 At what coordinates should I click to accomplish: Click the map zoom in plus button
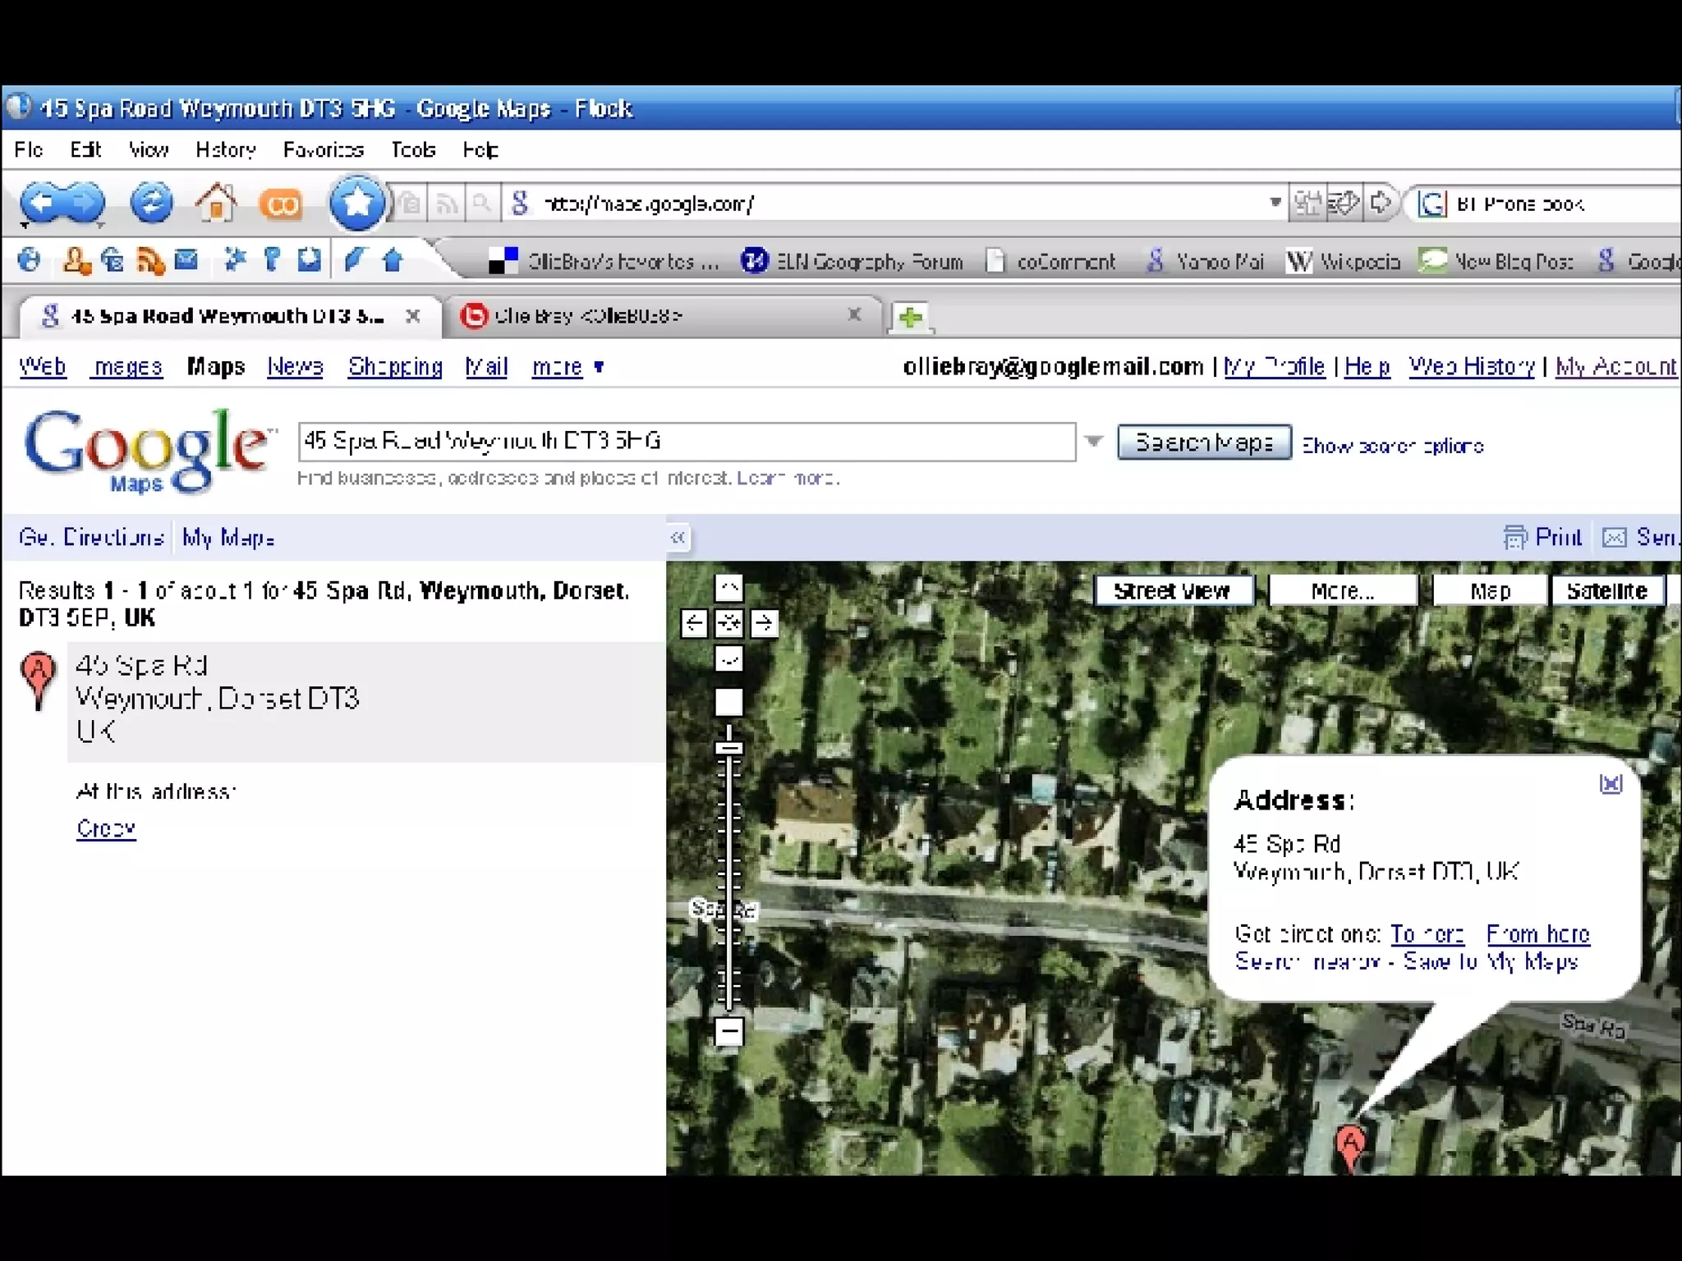tap(728, 702)
